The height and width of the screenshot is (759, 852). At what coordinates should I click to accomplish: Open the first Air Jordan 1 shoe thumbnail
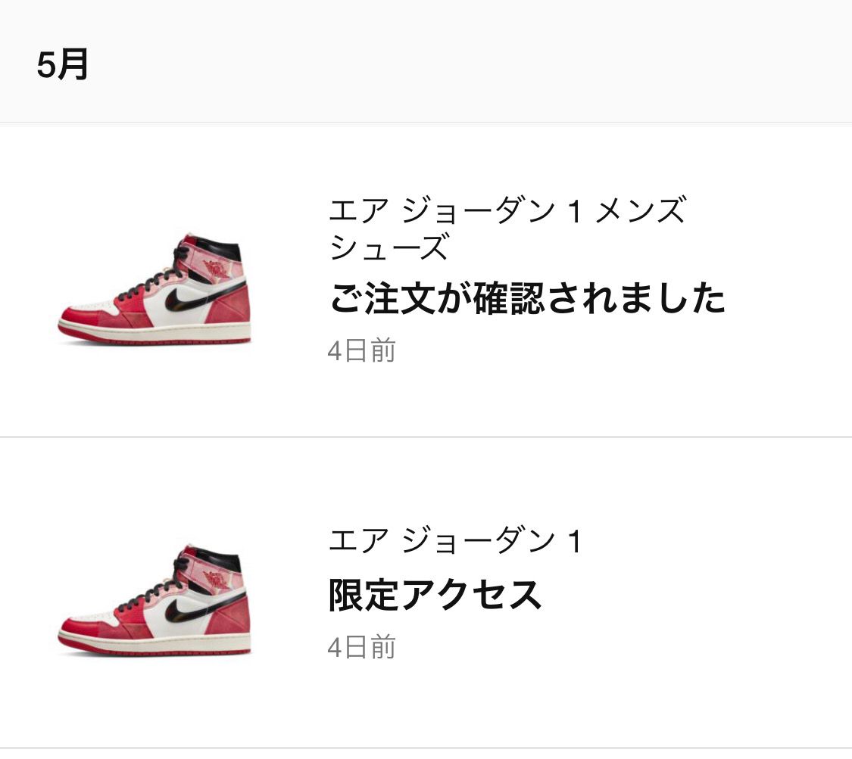154,289
